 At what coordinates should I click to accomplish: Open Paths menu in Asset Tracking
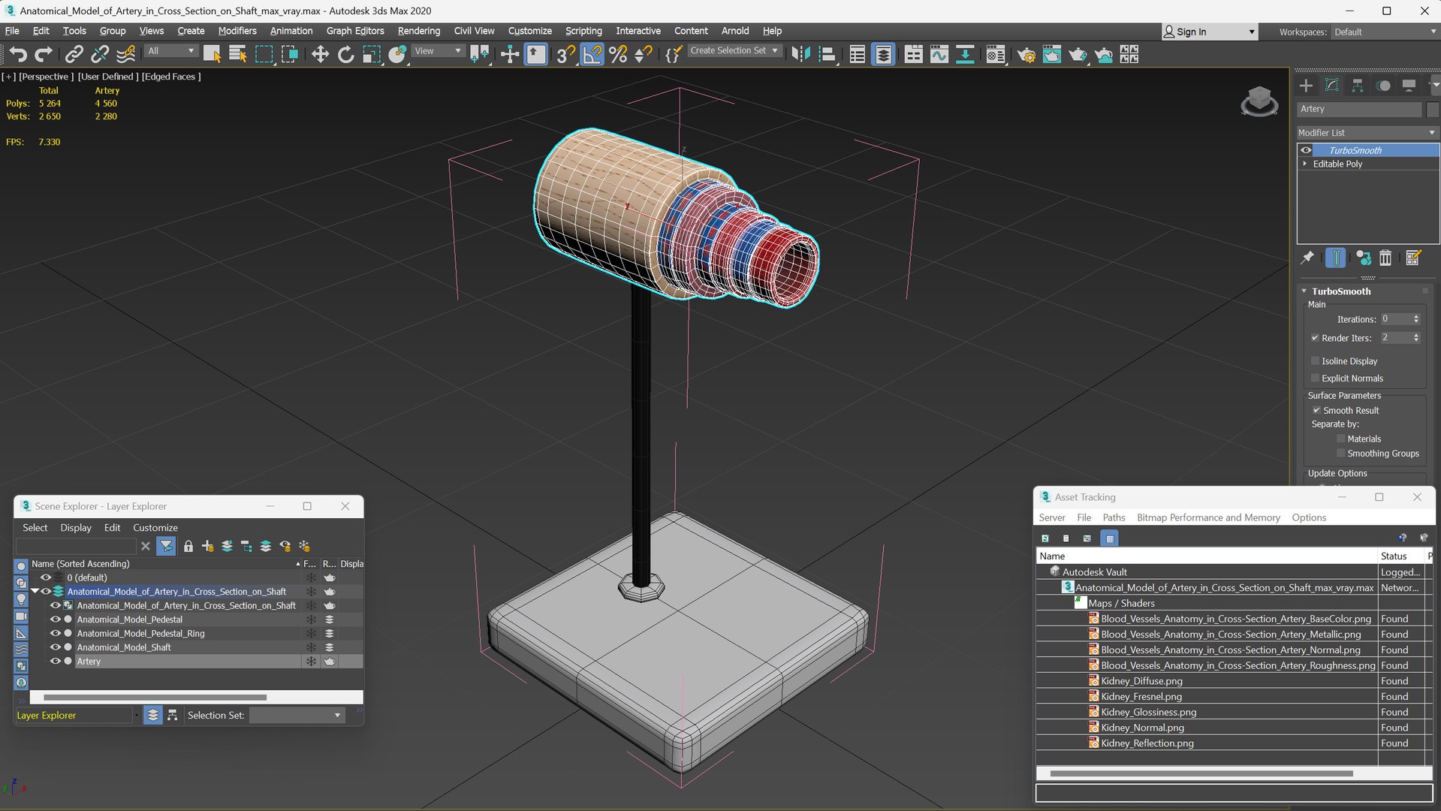click(x=1113, y=517)
